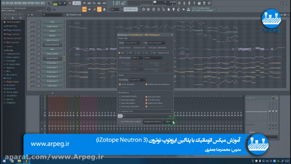291x164 pixels.
Task: Click the Background rendering button
Action: [x=153, y=122]
